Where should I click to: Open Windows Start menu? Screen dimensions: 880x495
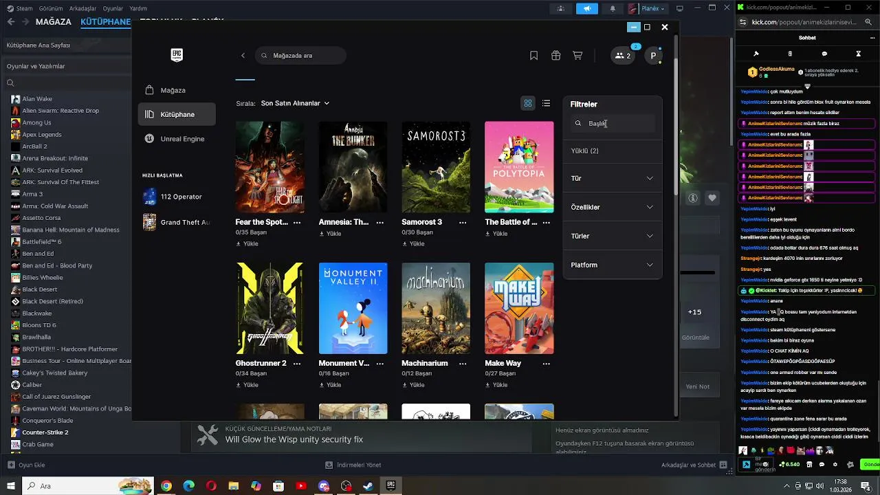10,486
